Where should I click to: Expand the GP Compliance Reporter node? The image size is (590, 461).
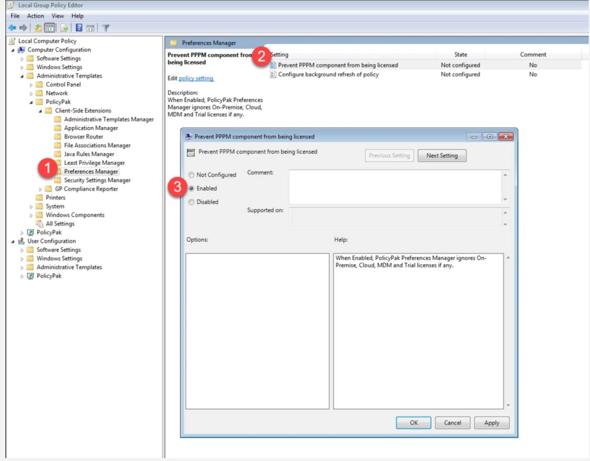(40, 189)
